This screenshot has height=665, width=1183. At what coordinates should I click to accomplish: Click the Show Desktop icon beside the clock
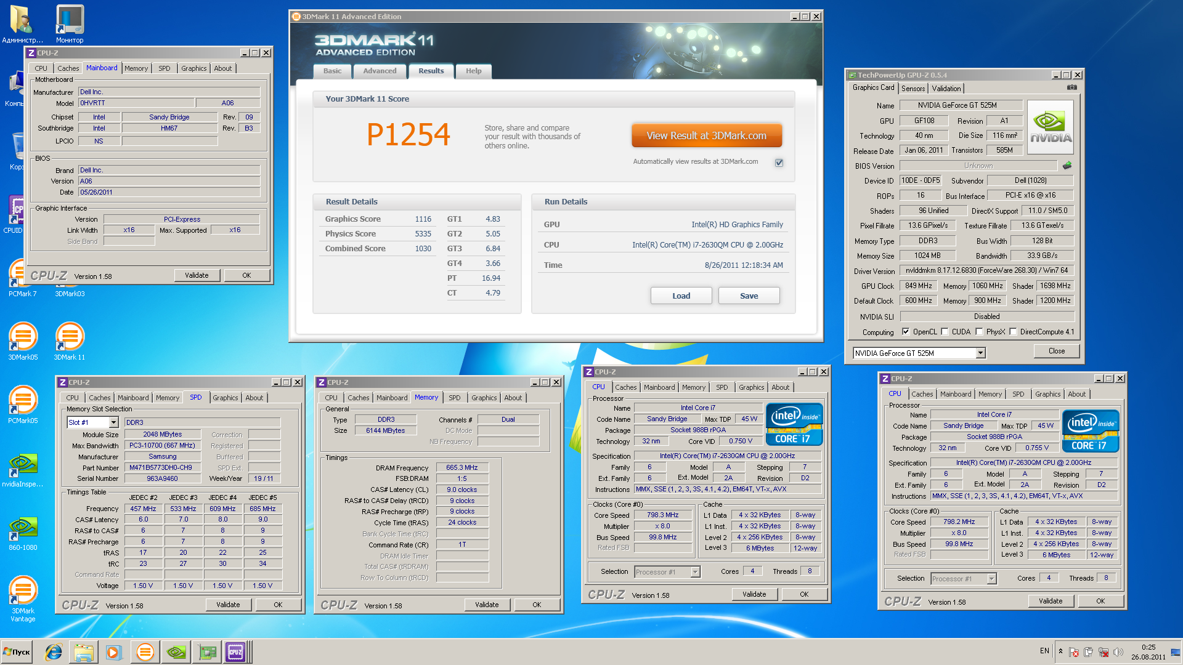[x=1175, y=652]
